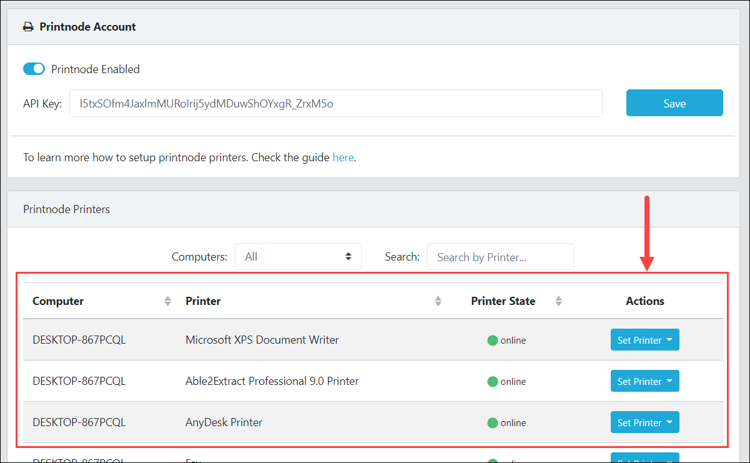Click sort arrows on Computer column
The height and width of the screenshot is (463, 750).
click(167, 301)
